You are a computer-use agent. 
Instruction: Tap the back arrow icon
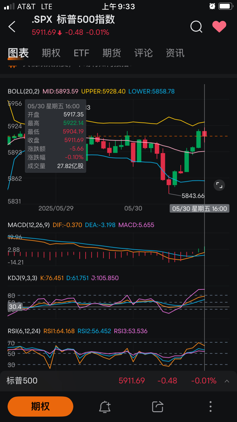point(12,27)
